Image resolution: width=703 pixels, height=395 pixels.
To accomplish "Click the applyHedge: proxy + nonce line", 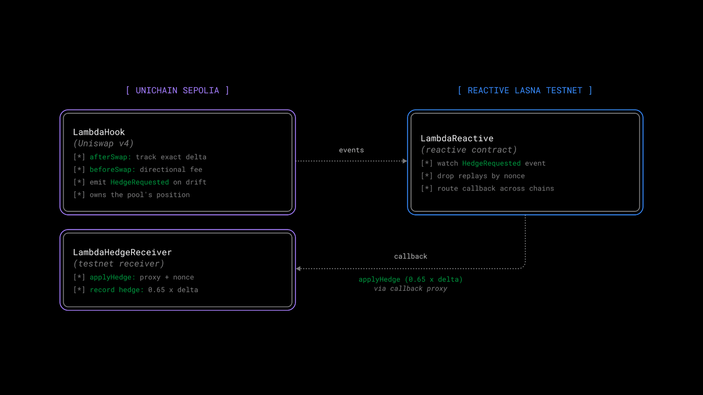I will click(134, 277).
